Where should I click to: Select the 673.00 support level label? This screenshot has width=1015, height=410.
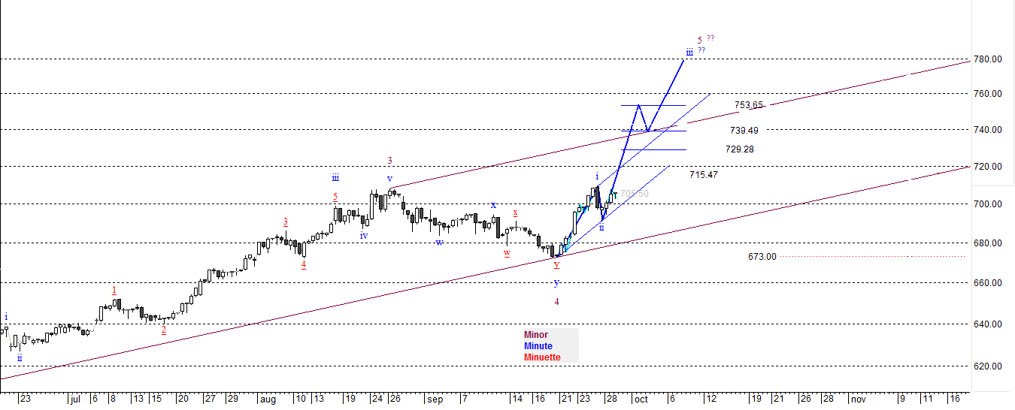pos(762,257)
